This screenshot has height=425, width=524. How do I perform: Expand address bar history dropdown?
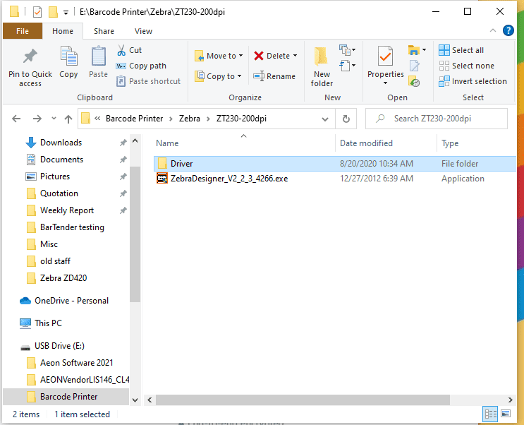point(324,119)
